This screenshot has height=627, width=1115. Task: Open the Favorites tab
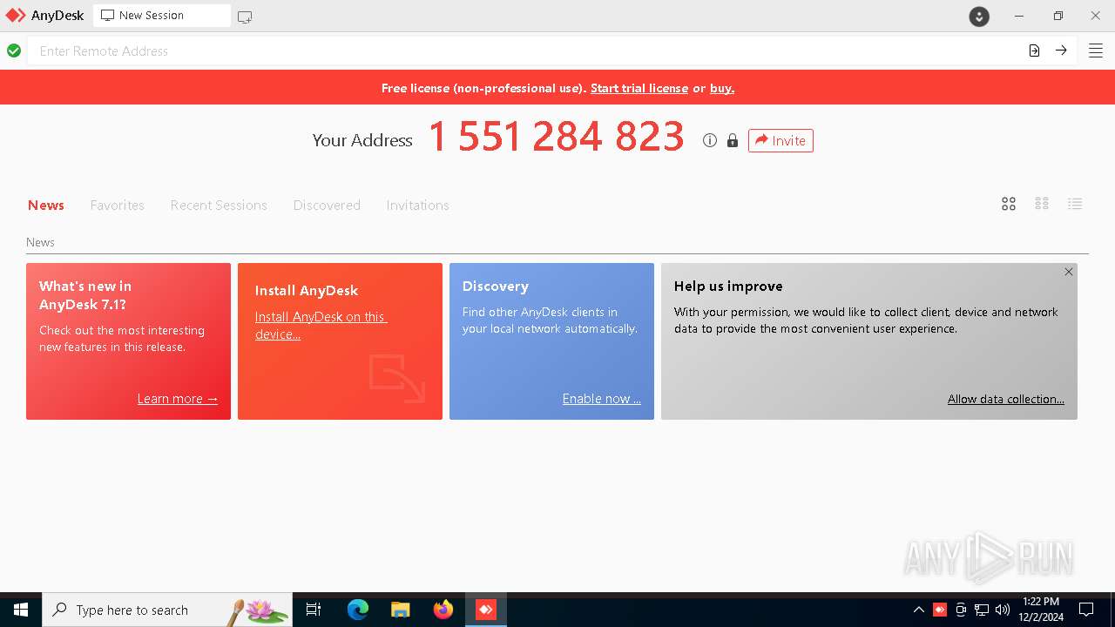click(x=118, y=206)
